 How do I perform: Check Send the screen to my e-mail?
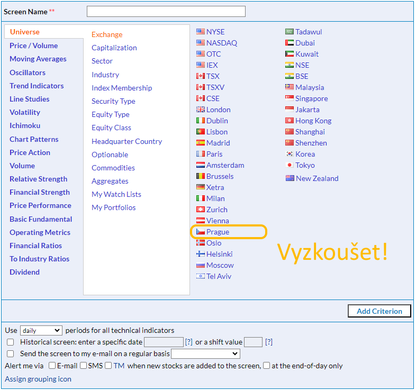[11, 354]
